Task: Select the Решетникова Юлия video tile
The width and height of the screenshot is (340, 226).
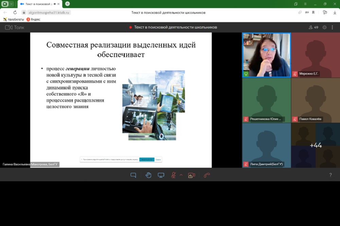Action: tap(266, 100)
